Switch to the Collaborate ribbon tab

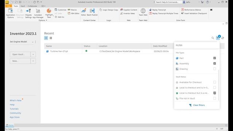pyautogui.click(x=32, y=6)
